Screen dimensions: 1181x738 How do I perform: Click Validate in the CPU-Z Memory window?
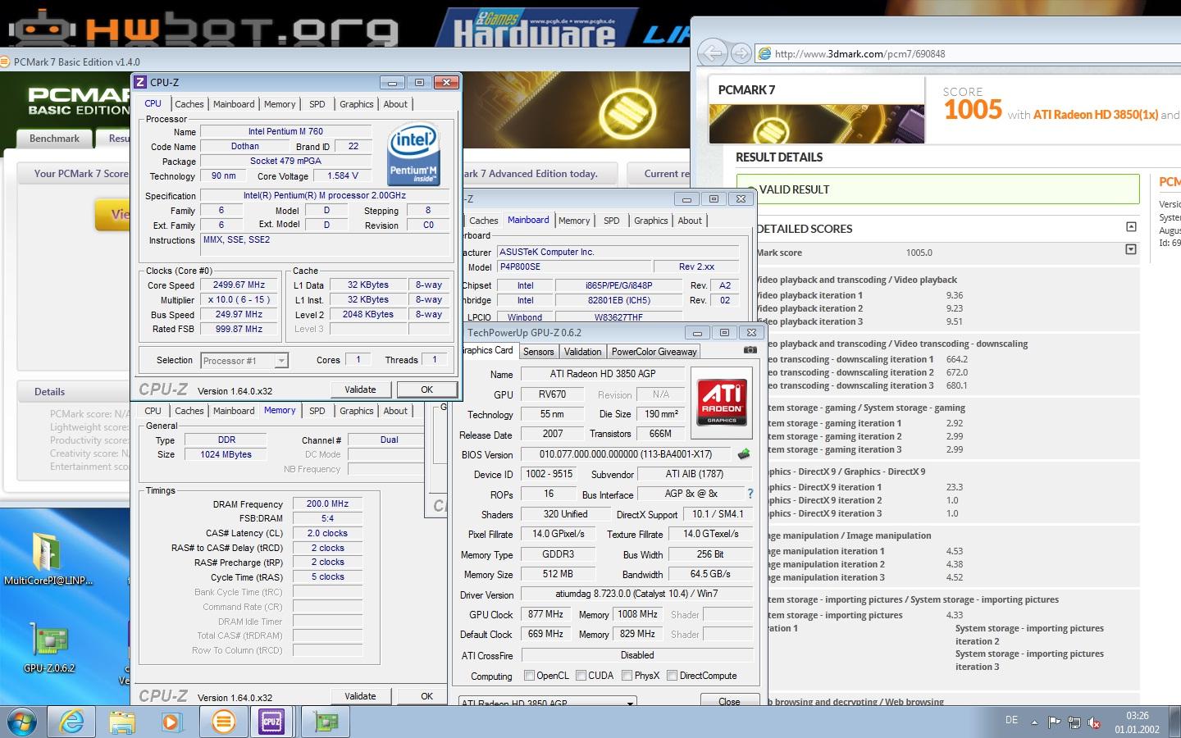(x=360, y=696)
